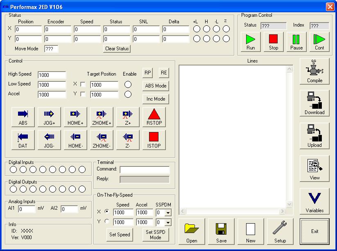
Task: Jog in the negative direction with JOG-
Action: pyautogui.click(x=49, y=140)
